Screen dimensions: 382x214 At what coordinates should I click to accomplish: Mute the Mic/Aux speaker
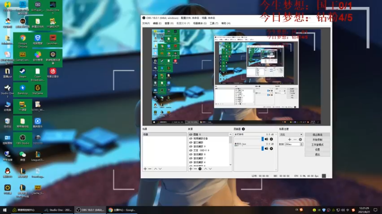pos(266,148)
